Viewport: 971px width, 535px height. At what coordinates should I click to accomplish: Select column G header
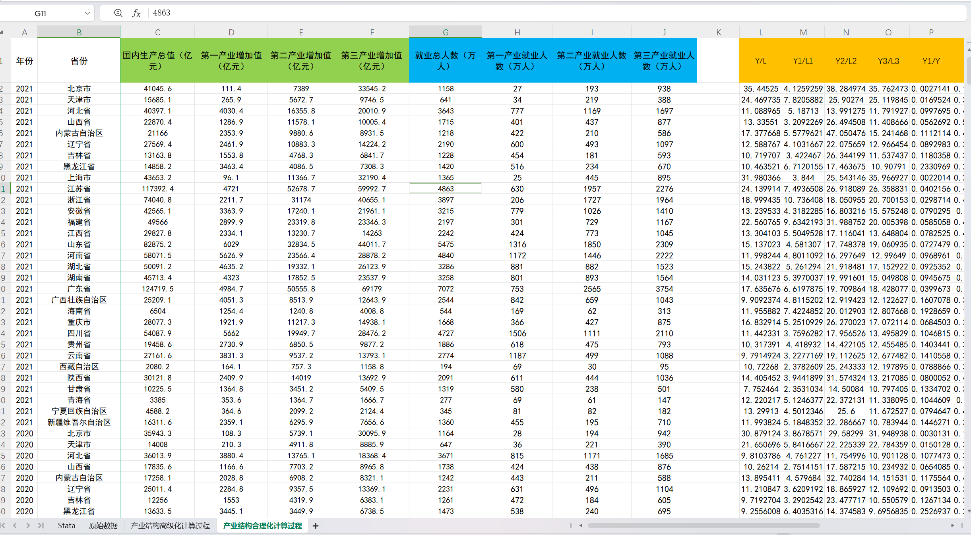pos(446,32)
